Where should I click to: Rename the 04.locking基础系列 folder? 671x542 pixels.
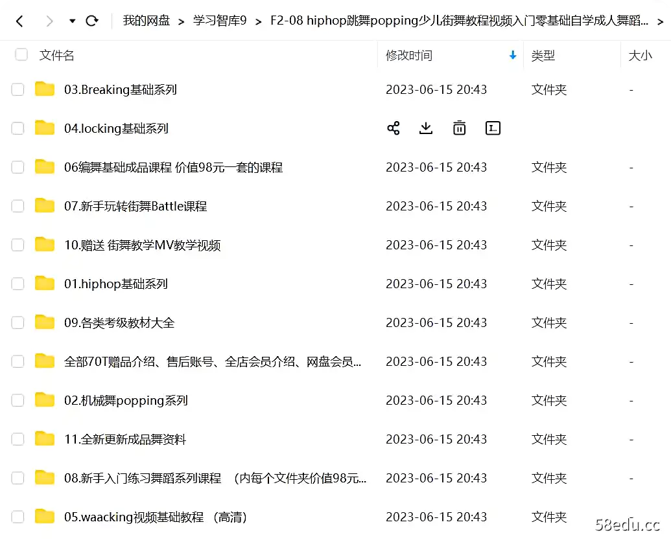493,128
